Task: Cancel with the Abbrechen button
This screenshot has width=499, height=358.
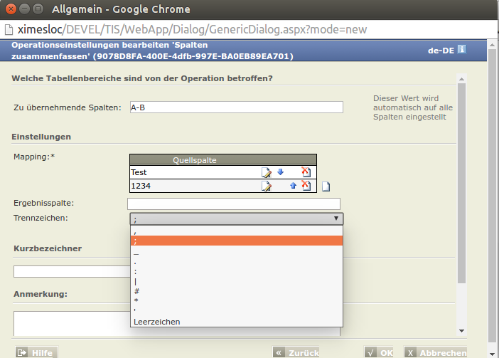Action: coord(435,352)
